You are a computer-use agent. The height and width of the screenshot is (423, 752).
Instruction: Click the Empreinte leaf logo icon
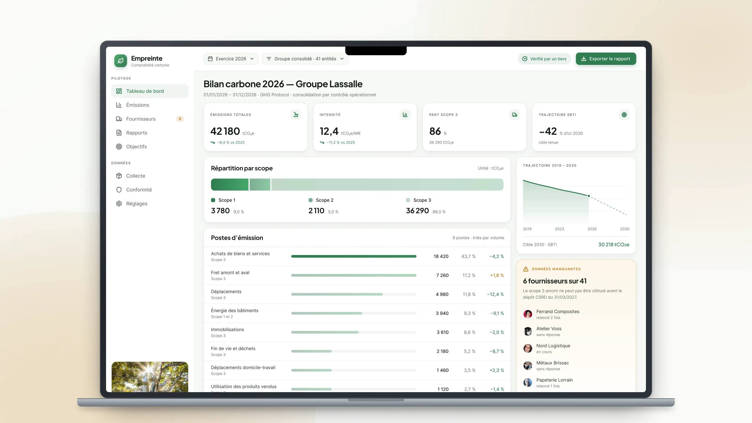pyautogui.click(x=120, y=61)
